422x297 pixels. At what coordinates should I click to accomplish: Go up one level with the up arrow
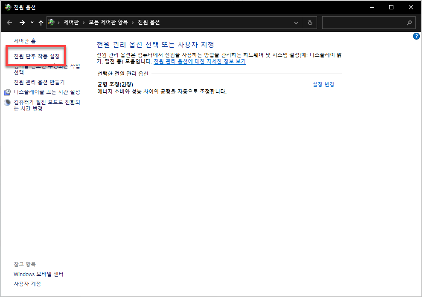coord(41,23)
